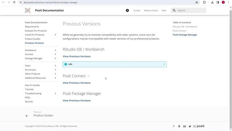This screenshot has height=131, width=232.
Task: Click the Posit logo in the header
Action: [28, 11]
